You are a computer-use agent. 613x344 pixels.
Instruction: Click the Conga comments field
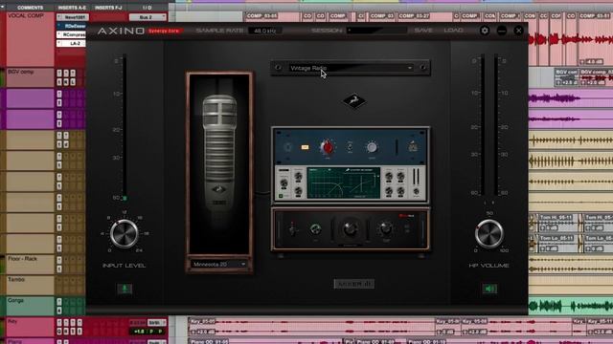pyautogui.click(x=30, y=306)
